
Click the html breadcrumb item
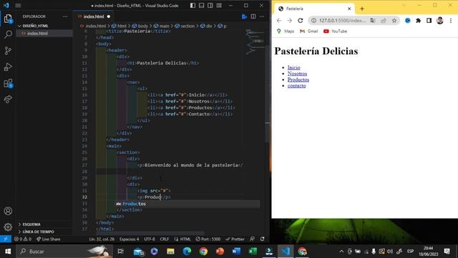120,26
